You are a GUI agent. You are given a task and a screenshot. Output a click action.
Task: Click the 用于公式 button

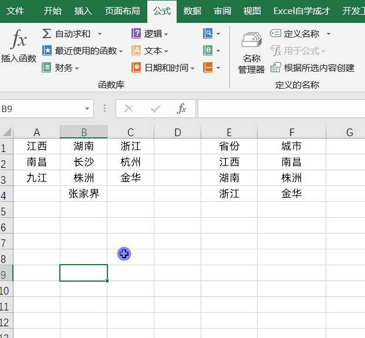[x=298, y=50]
